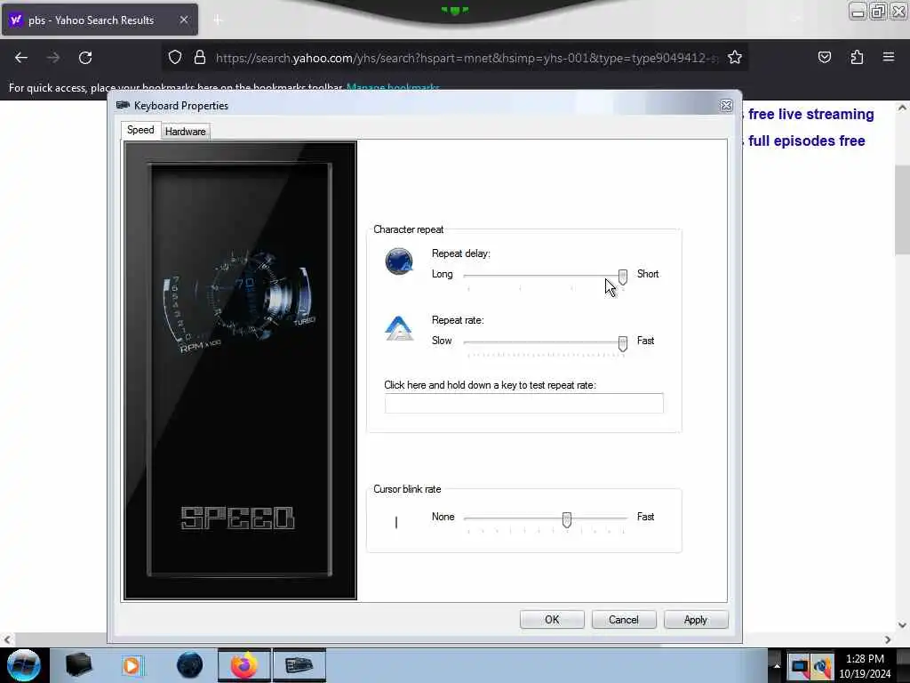Click the page scrollbar up arrow

point(902,108)
